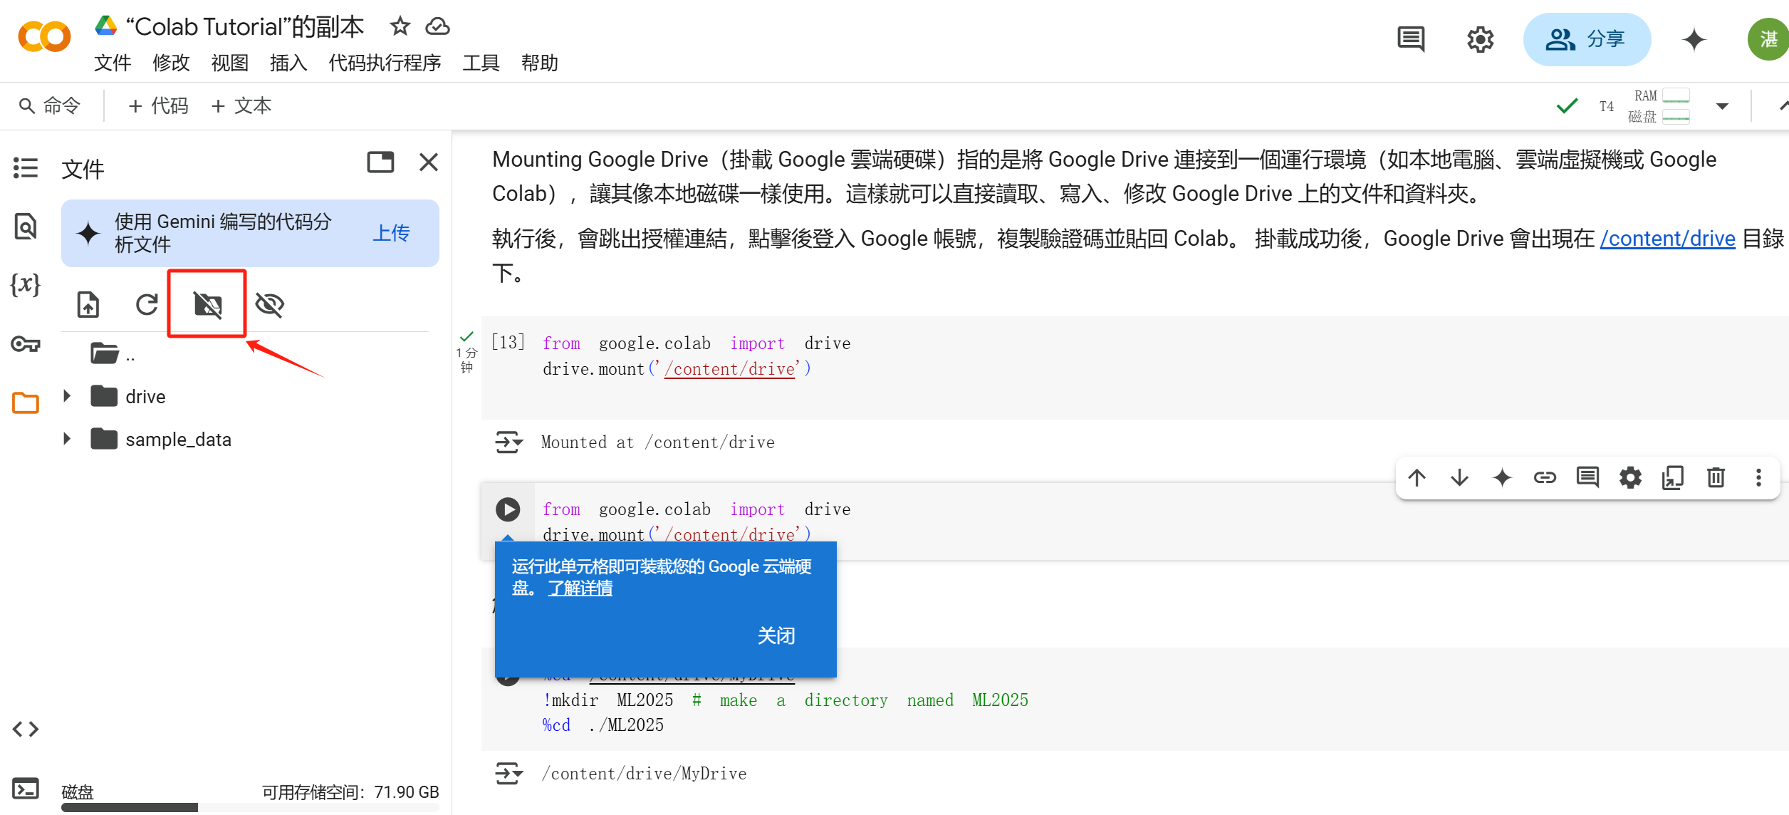Expand the sample_data folder
Viewport: 1789px width, 815px height.
coord(67,439)
